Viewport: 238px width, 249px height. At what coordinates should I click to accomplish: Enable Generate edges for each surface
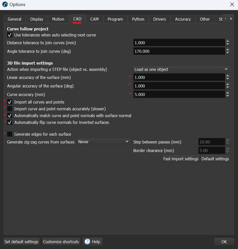[x=10, y=134]
